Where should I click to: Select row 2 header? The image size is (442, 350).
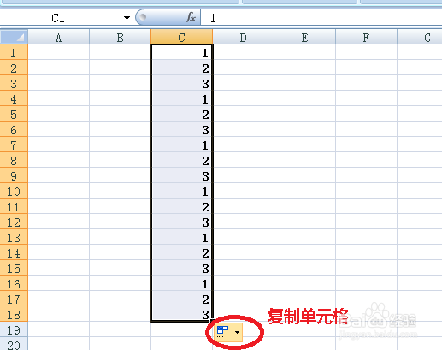[14, 68]
